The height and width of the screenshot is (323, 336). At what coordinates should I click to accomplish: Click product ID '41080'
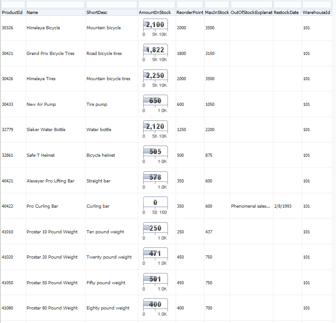[x=8, y=308]
